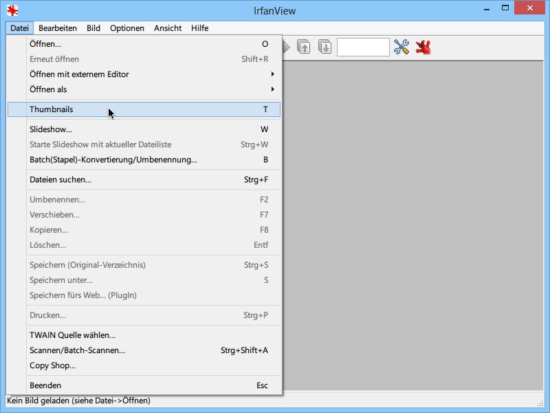Open the Bearbeiten menu in the menu bar
The image size is (550, 413).
(58, 28)
